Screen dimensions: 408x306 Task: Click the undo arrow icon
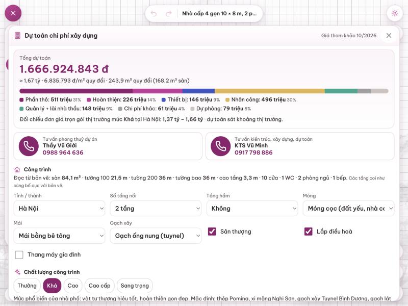154,14
